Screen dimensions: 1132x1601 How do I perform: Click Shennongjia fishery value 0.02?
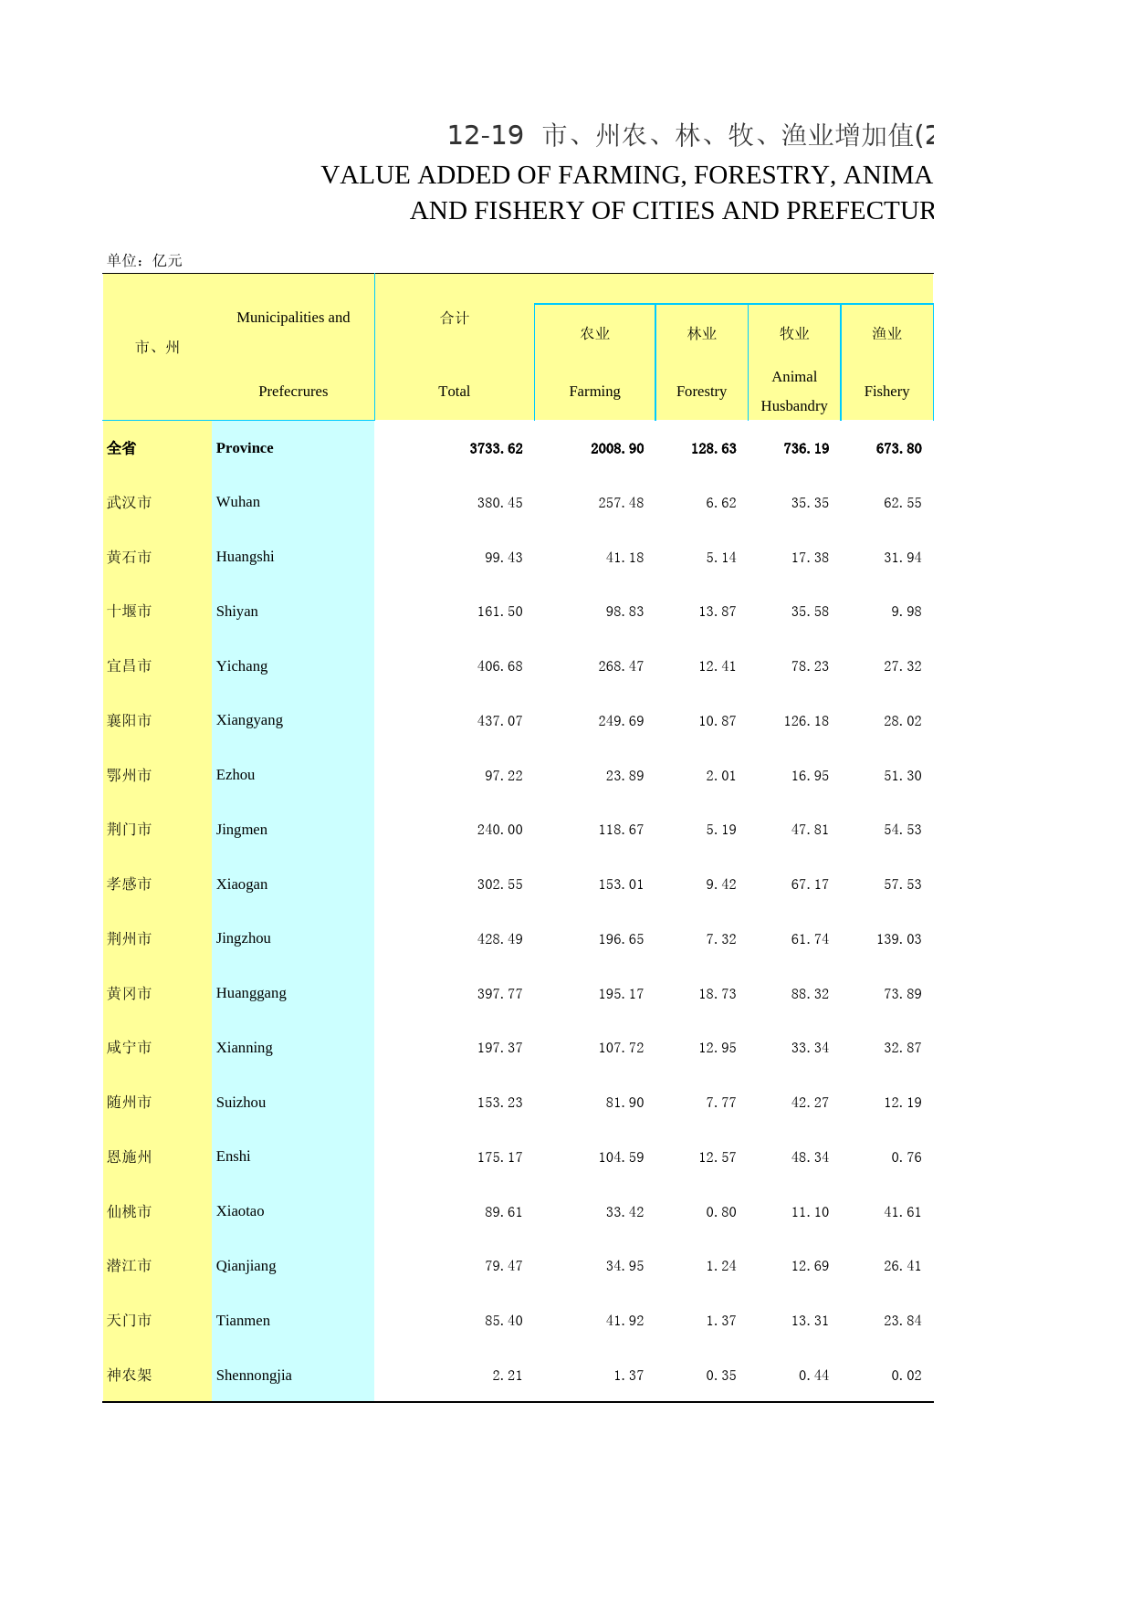[x=907, y=1376]
